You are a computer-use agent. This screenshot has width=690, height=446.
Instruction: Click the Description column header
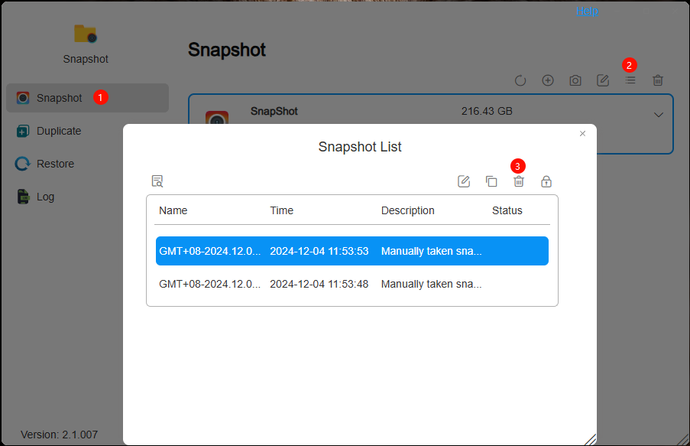click(407, 210)
